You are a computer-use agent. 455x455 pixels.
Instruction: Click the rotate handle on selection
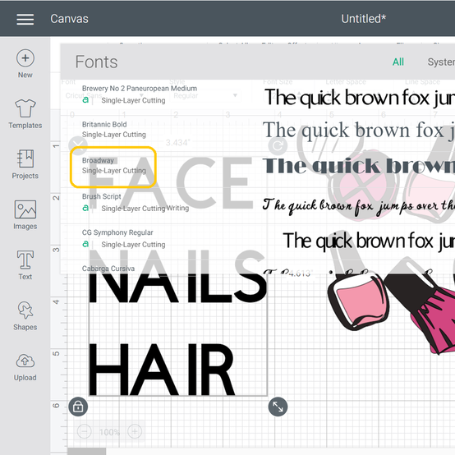(278, 145)
